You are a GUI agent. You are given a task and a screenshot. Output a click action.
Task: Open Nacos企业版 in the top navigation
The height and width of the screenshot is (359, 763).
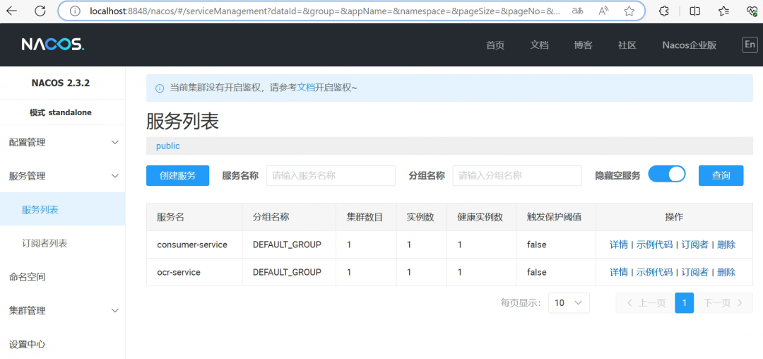coord(689,45)
